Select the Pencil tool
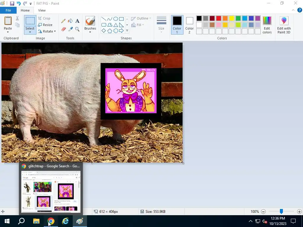This screenshot has width=303, height=227. point(63,21)
